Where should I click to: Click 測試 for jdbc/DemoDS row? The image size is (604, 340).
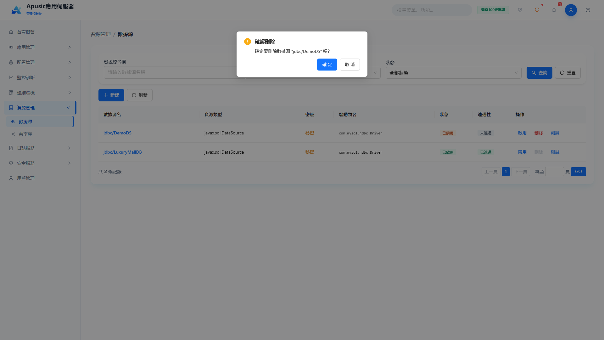click(x=555, y=133)
